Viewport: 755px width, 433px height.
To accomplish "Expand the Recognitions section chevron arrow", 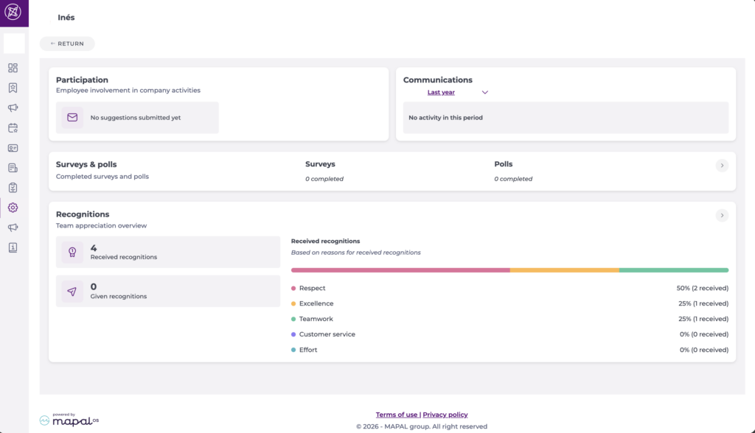I will click(x=722, y=216).
